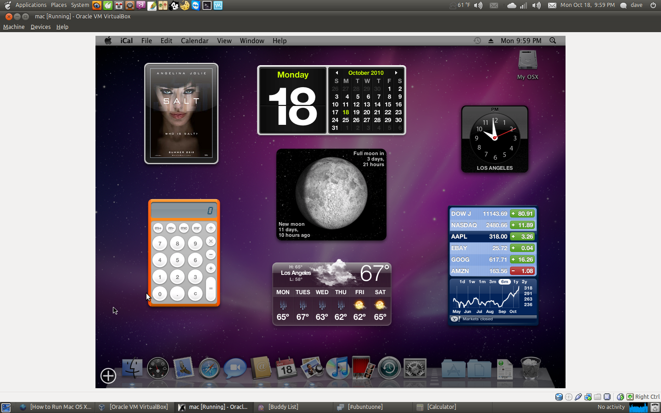Select the GOOG row in stocks widget
Viewport: 661px width, 413px height.
493,259
